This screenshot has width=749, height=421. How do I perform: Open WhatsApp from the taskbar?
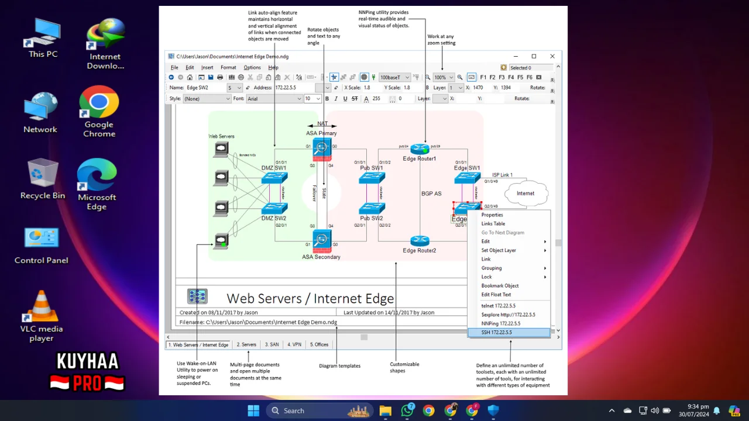[x=407, y=410]
